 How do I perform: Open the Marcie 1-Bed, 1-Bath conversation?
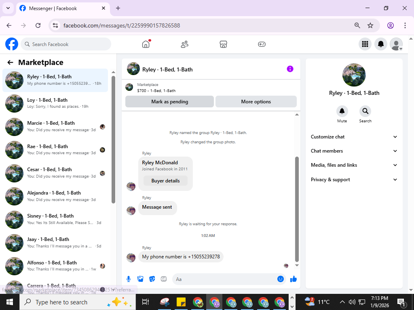(55, 126)
